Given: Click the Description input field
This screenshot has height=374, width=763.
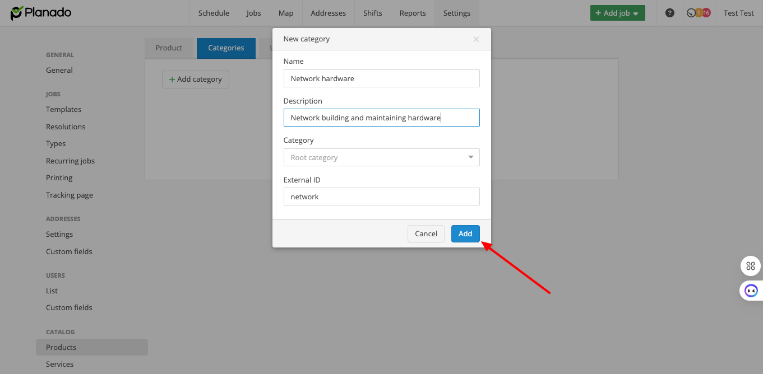Looking at the screenshot, I should pos(382,118).
